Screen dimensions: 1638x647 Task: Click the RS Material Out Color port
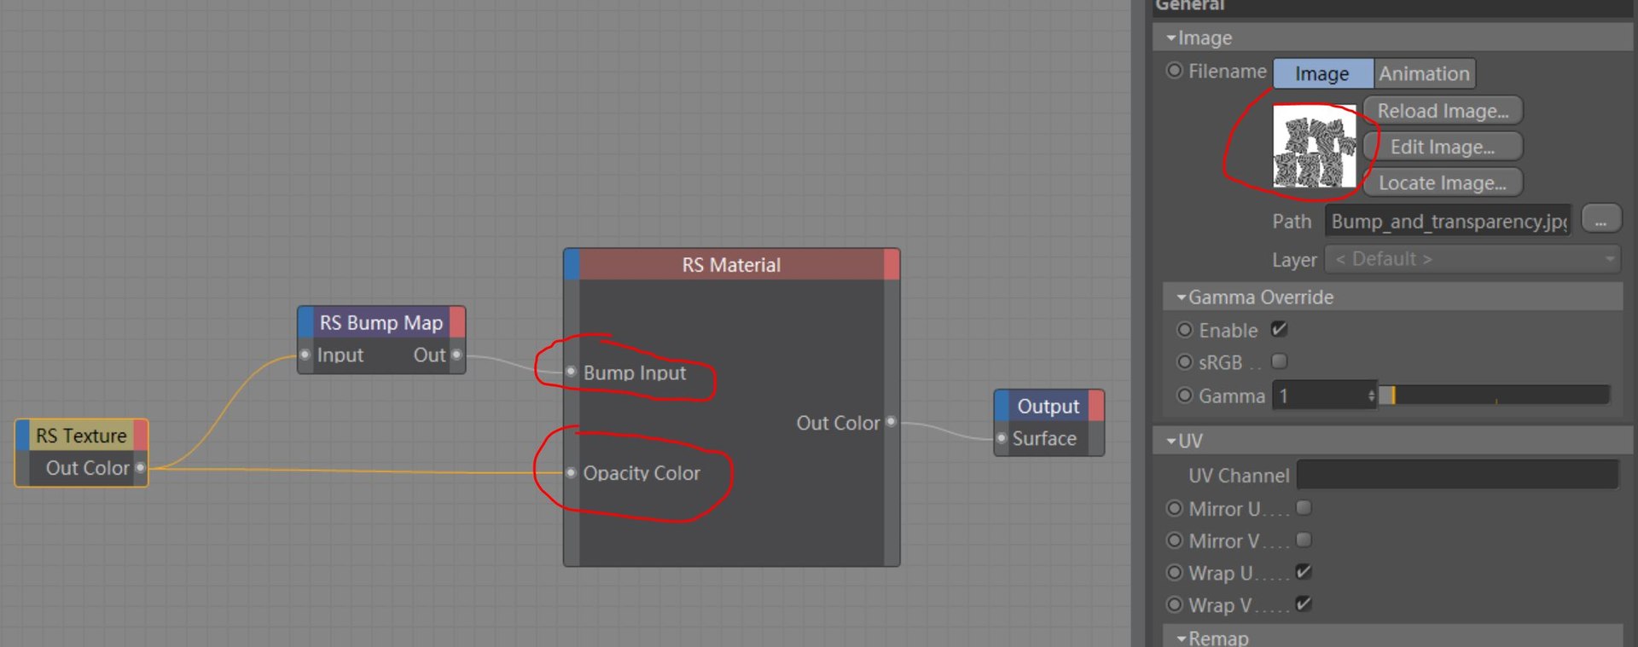[x=891, y=422]
